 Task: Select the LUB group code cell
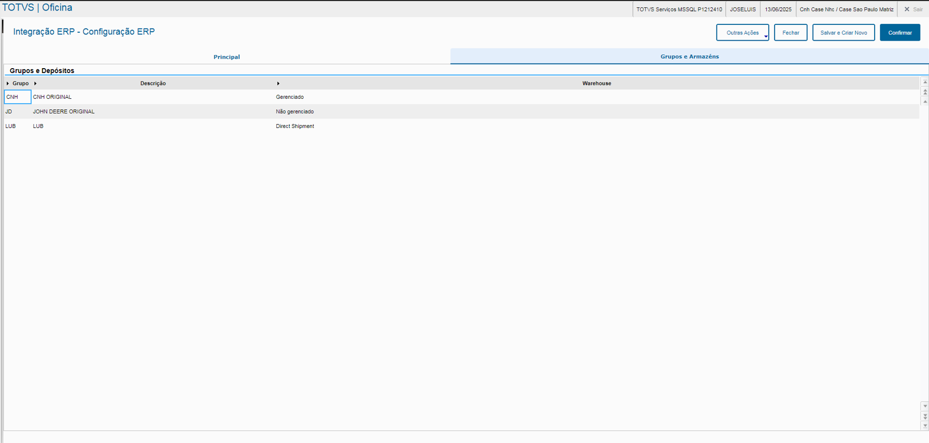17,126
